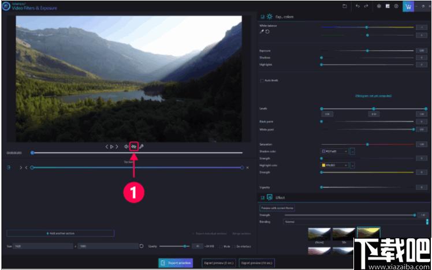
Task: Click Add another section button
Action: coord(60,234)
